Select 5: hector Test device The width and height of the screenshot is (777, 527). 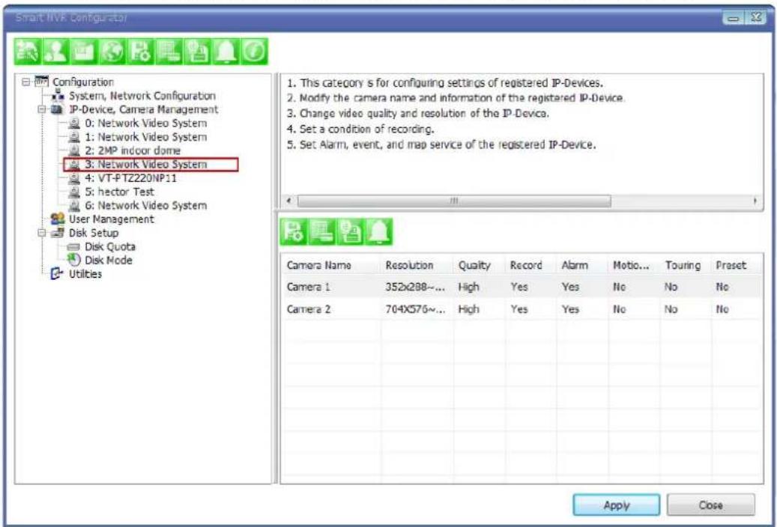119,192
